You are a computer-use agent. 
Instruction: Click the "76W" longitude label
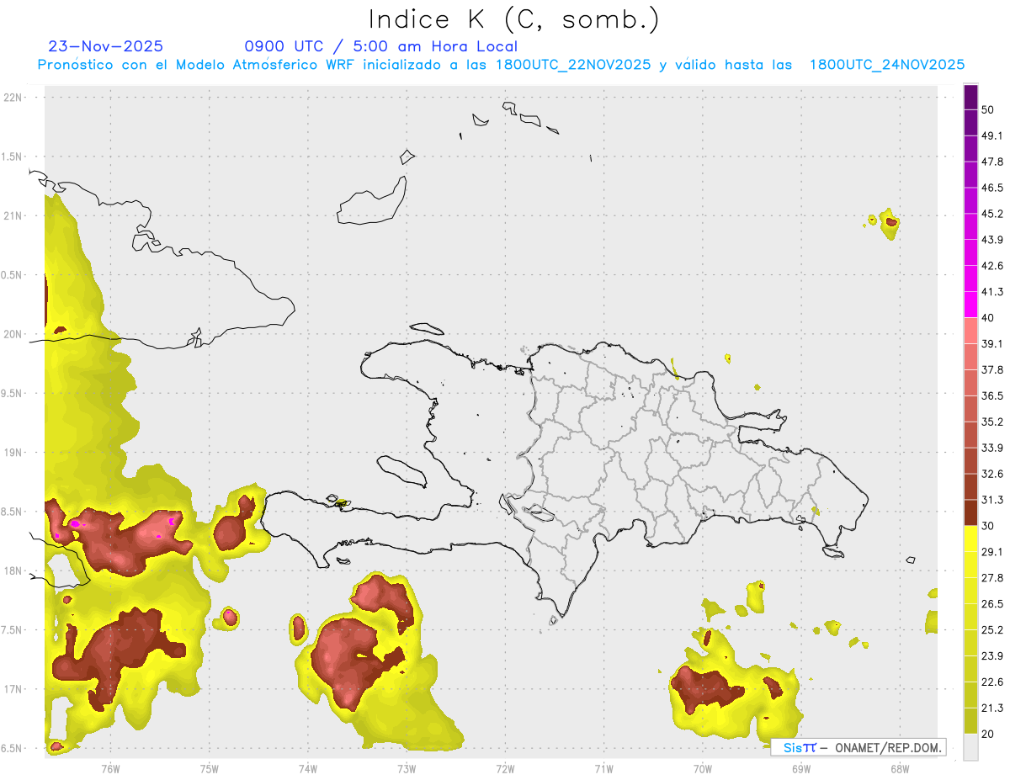[x=110, y=769]
